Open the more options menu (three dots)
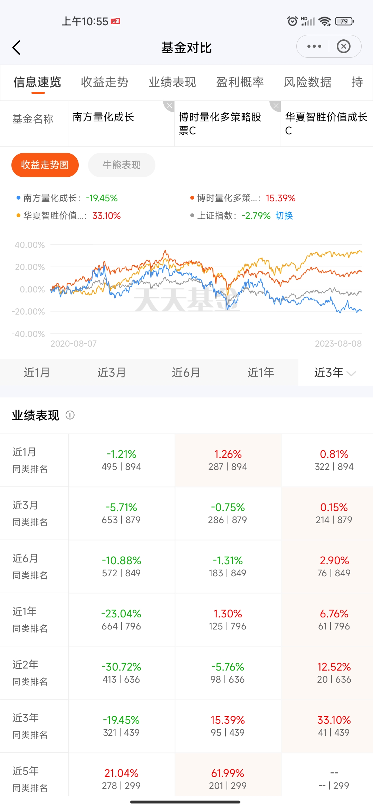 314,46
